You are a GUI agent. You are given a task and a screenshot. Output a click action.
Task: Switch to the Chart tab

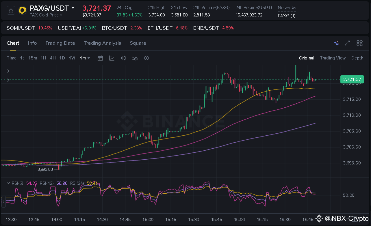(x=13, y=43)
